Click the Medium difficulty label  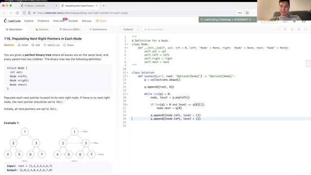(9, 45)
